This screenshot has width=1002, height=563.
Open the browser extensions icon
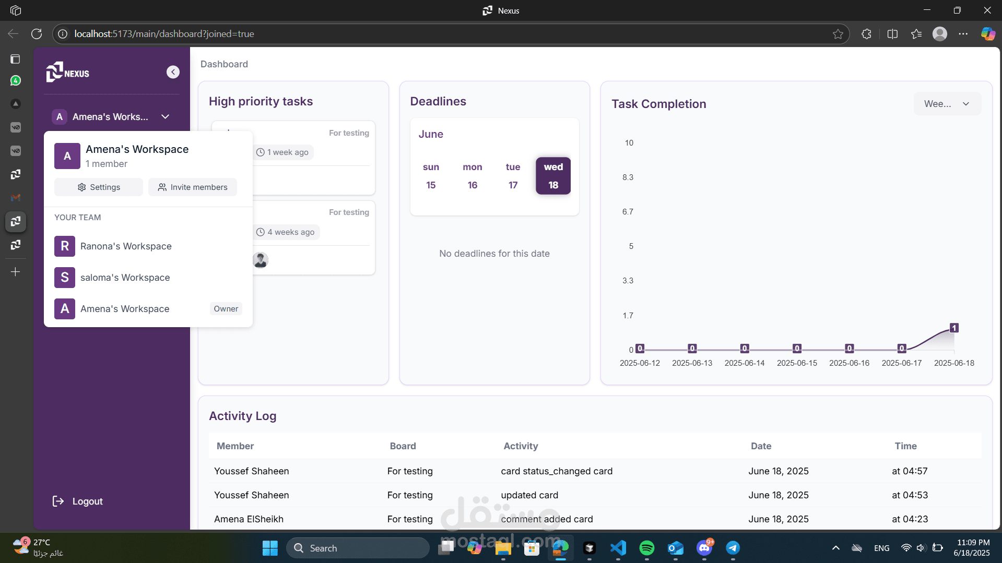866,33
